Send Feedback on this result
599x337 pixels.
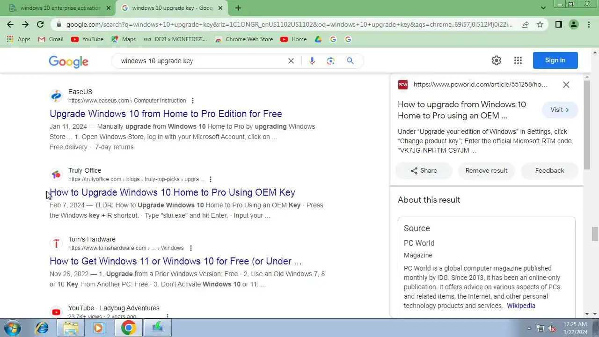pos(549,171)
